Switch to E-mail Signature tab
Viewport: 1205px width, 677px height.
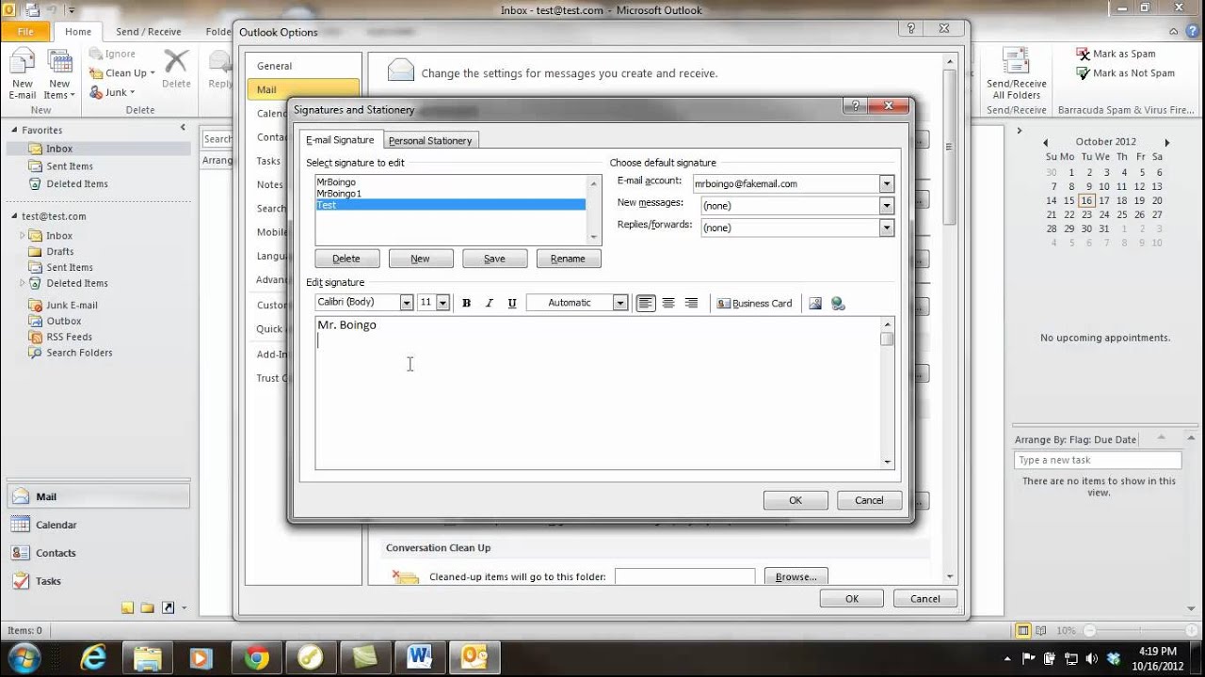(x=340, y=140)
